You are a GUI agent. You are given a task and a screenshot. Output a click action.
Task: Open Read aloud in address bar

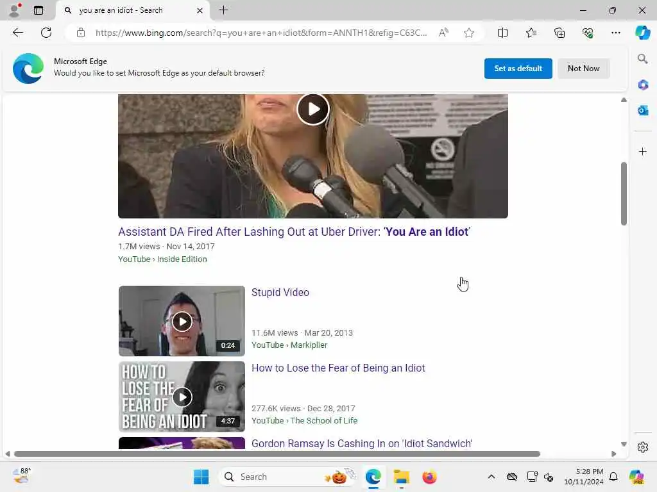[x=443, y=33]
